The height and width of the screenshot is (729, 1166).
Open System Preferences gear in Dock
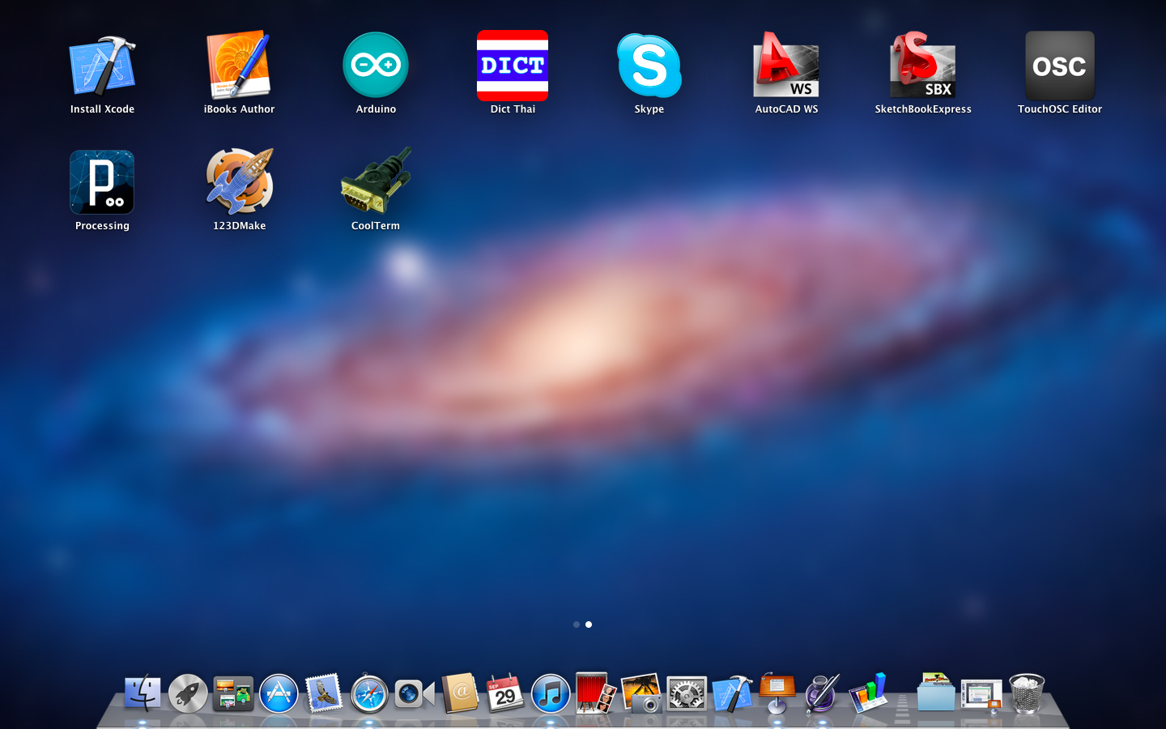pyautogui.click(x=687, y=694)
